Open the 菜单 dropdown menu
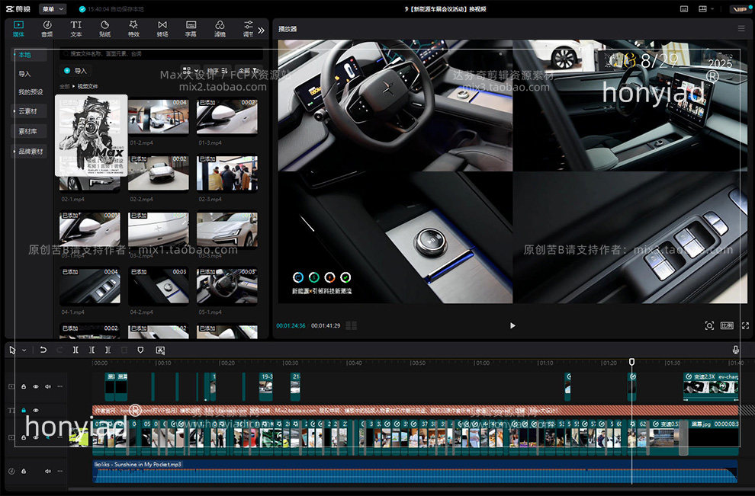 52,9
